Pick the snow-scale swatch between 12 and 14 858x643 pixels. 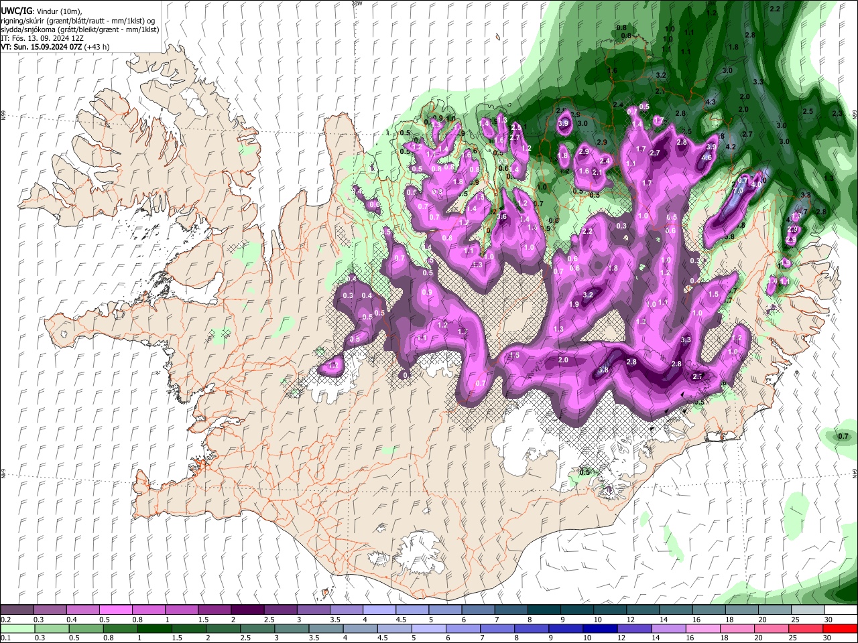[642, 610]
